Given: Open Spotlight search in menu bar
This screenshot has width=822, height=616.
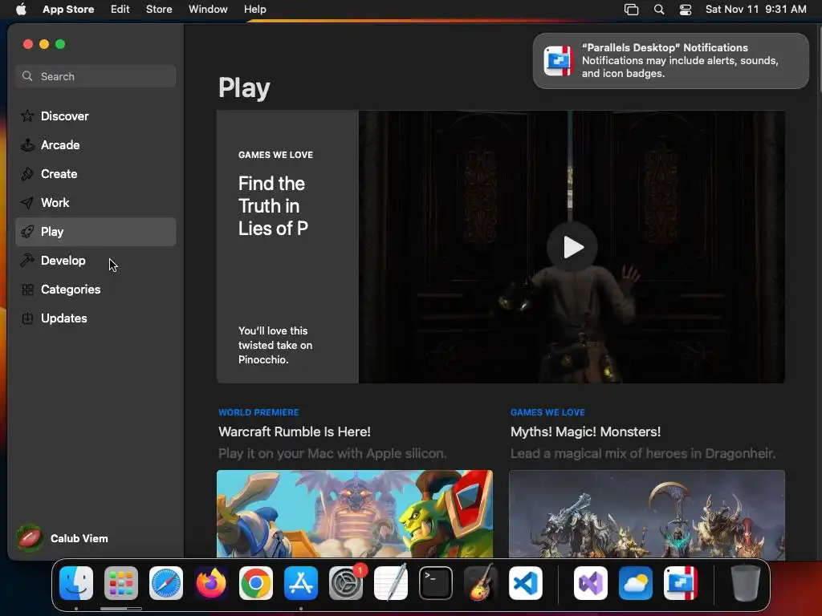Looking at the screenshot, I should (x=659, y=10).
